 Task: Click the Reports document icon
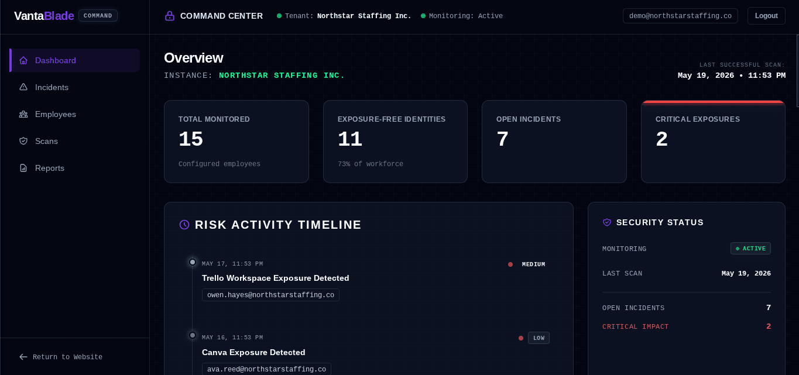[23, 168]
